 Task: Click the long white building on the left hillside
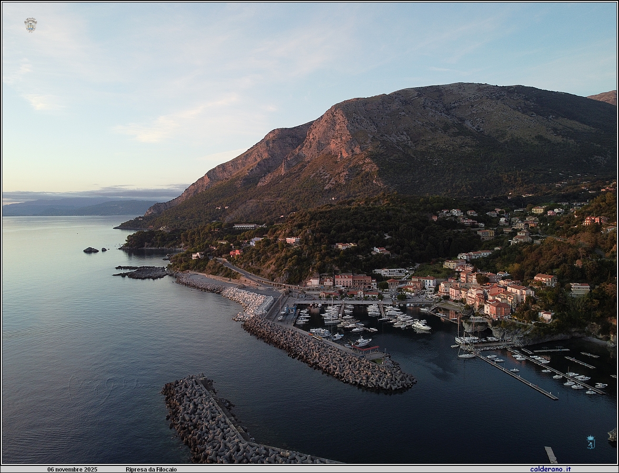tap(249, 226)
